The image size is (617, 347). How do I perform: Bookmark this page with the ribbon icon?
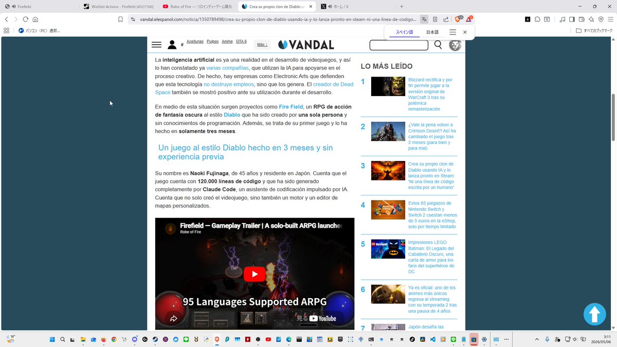pyautogui.click(x=120, y=19)
